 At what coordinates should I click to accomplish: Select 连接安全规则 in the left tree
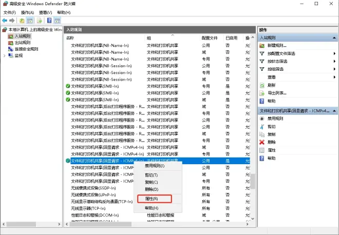26,49
